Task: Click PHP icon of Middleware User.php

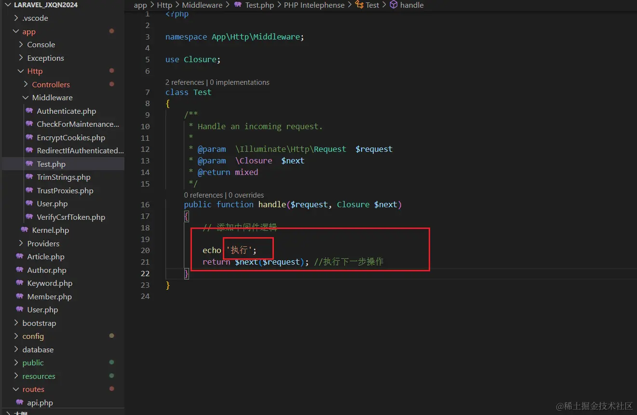Action: [29, 203]
